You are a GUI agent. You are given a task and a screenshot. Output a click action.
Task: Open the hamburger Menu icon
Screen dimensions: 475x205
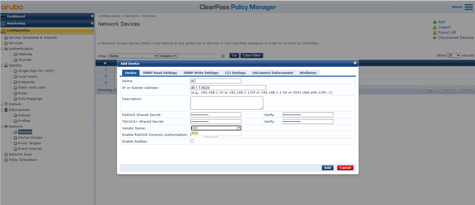[469, 7]
